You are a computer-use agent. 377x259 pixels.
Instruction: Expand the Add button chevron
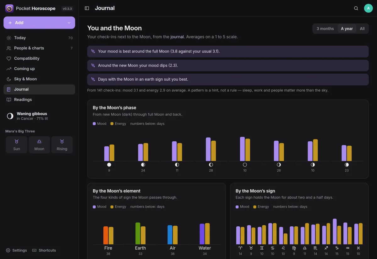tap(69, 23)
